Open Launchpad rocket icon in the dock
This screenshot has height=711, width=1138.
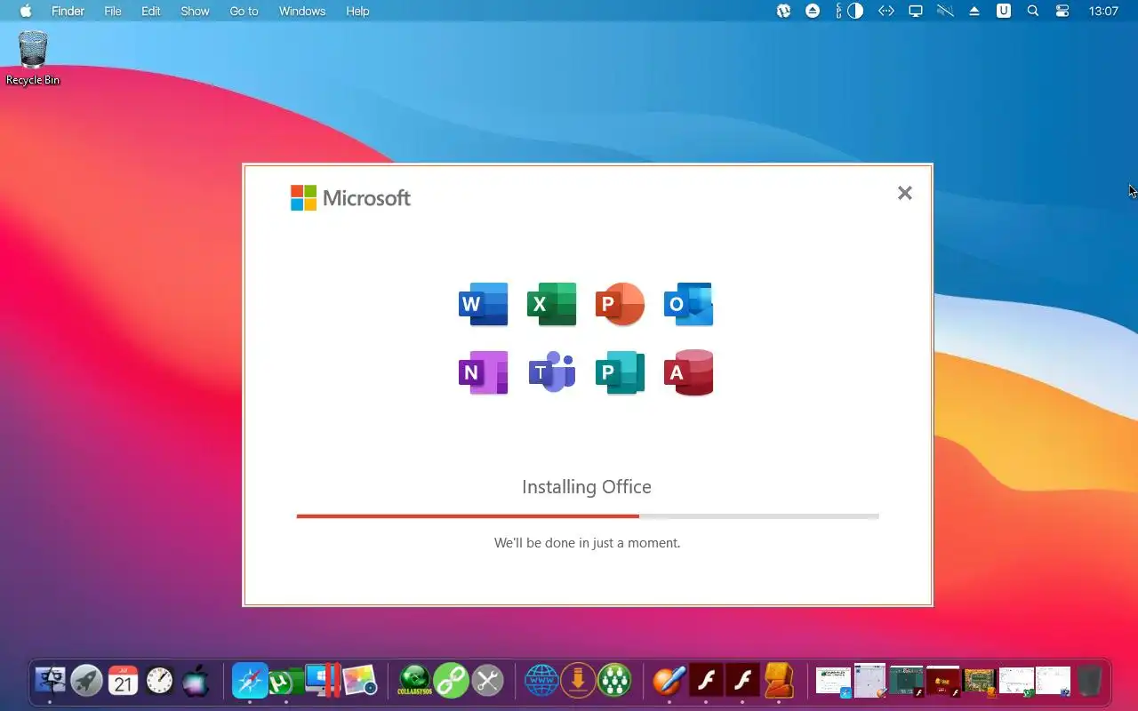(x=86, y=681)
